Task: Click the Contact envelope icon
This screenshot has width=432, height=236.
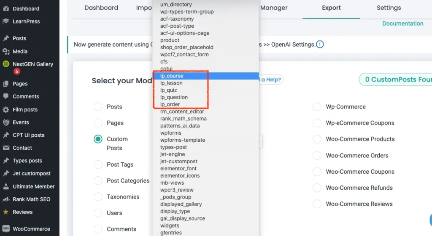Action: [6, 148]
